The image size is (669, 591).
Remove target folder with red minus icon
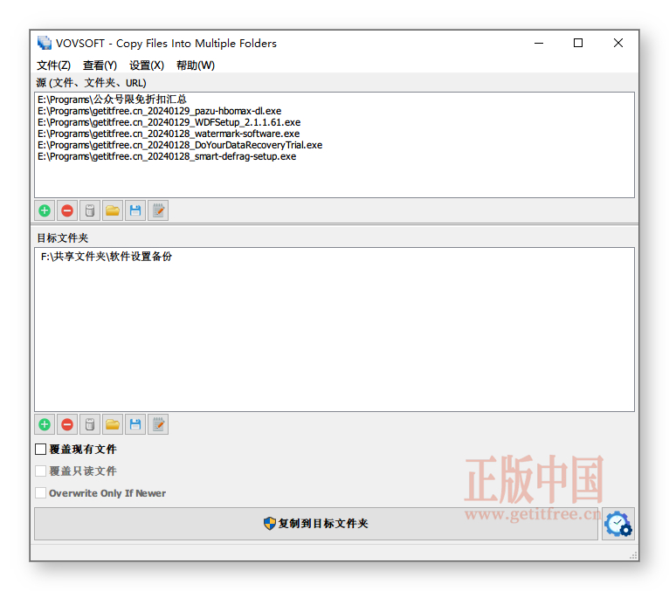coord(67,425)
